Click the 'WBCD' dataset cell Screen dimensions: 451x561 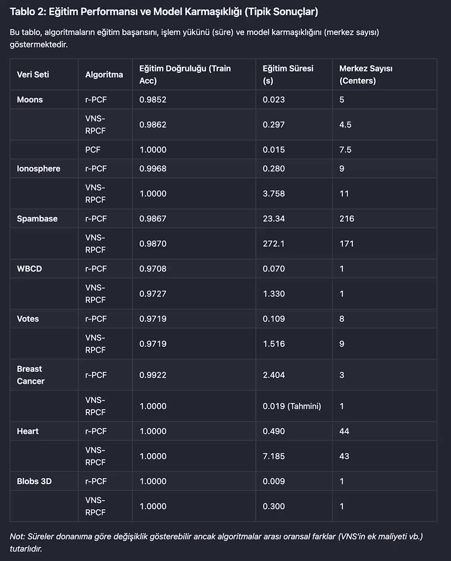pos(29,269)
